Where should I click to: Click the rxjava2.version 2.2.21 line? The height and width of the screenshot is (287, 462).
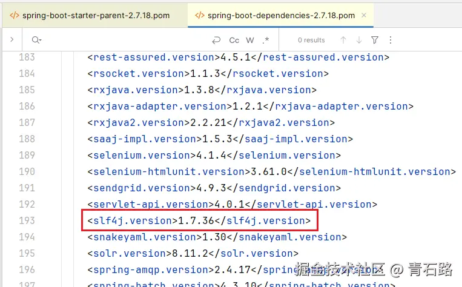(211, 122)
